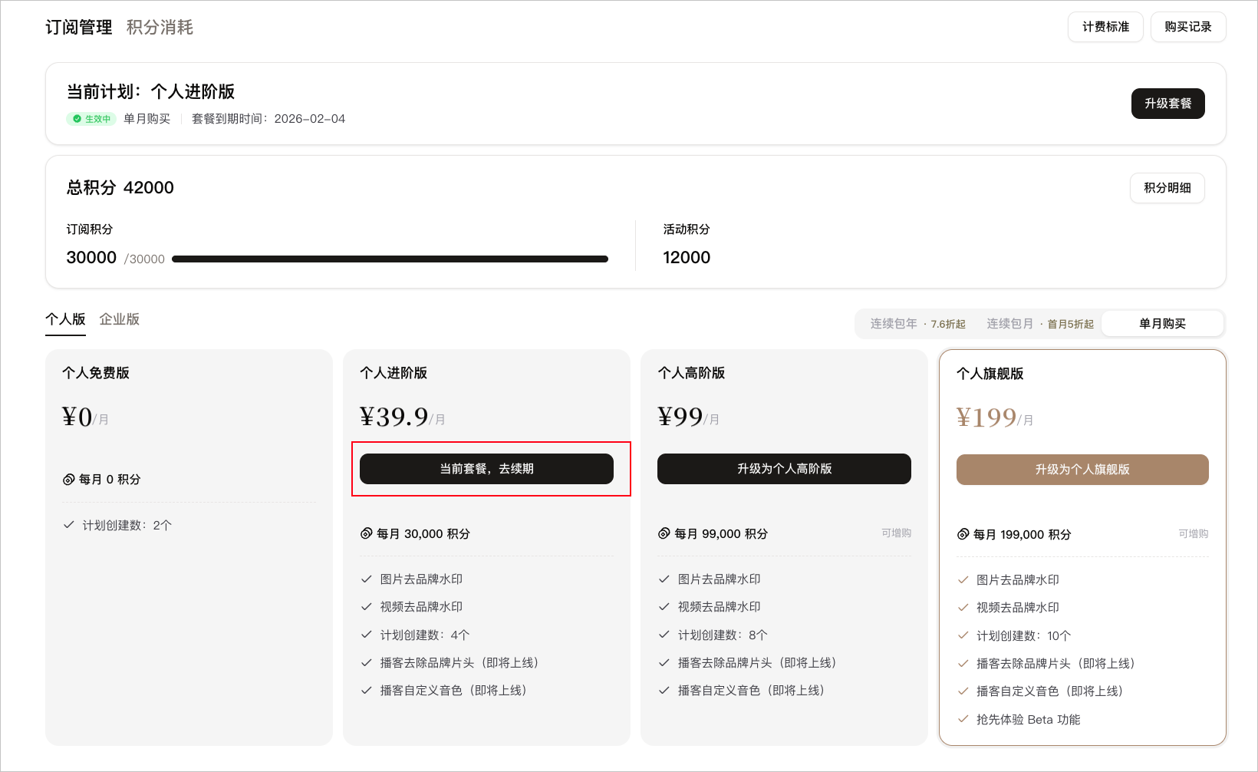Click the 个人高阶版 card title

point(691,373)
